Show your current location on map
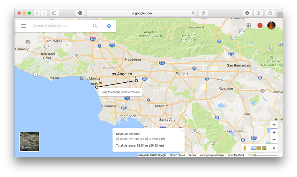Viewport: 297px width, 177px height. pos(274,124)
